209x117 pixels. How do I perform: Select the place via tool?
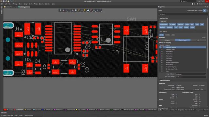[85, 10]
